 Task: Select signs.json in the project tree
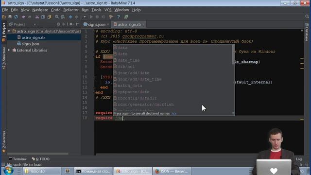click(x=30, y=44)
